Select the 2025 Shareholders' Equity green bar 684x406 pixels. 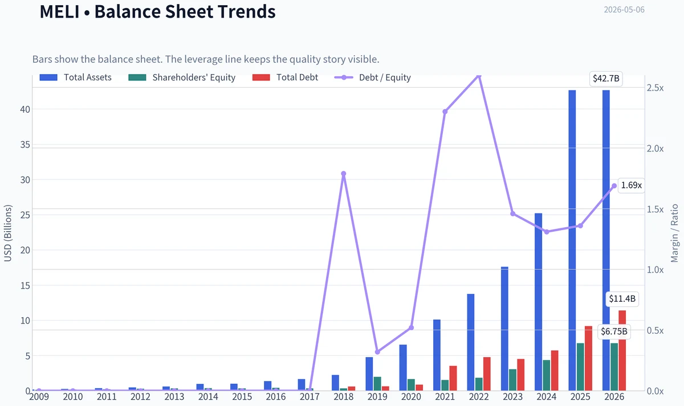tap(580, 367)
